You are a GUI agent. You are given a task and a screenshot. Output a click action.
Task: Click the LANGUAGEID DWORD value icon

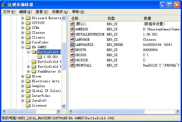[x=72, y=45]
